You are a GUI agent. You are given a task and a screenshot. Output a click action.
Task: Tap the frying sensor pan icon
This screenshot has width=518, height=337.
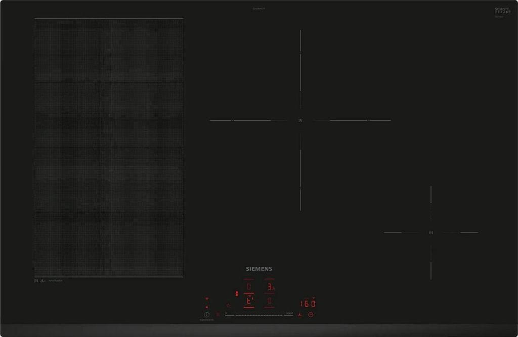(x=300, y=315)
